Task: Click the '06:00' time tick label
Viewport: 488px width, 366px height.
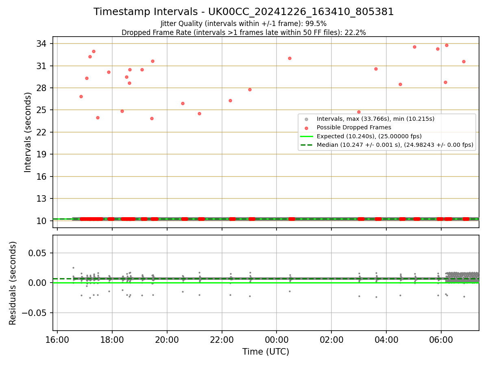Action: [441, 340]
